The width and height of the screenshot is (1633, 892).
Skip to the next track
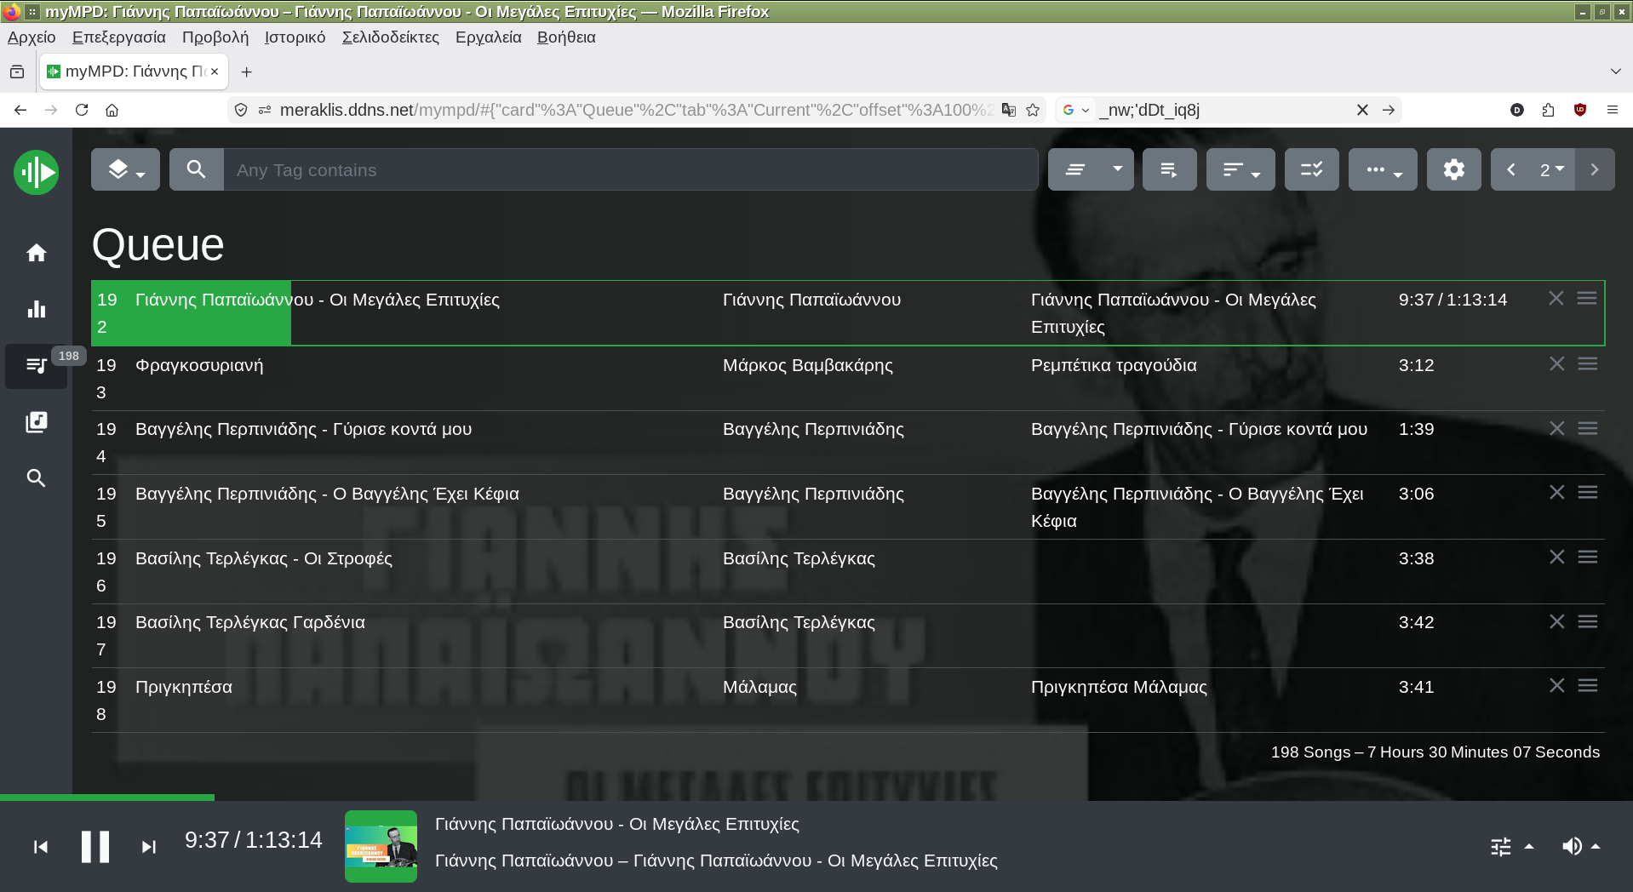tap(148, 847)
